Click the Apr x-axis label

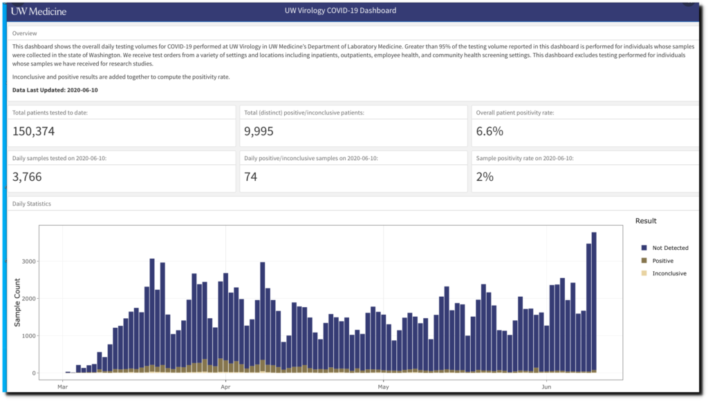(x=225, y=387)
